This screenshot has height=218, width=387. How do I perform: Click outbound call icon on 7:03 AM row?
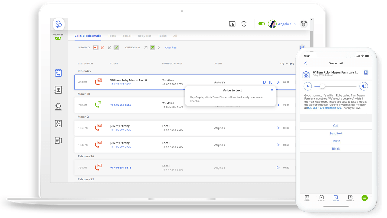[98, 105]
